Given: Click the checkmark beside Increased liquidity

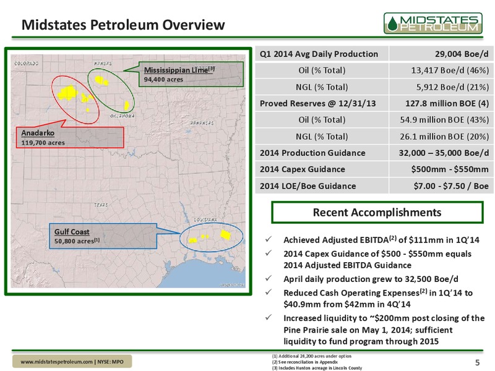Looking at the screenshot, I should [x=269, y=318].
